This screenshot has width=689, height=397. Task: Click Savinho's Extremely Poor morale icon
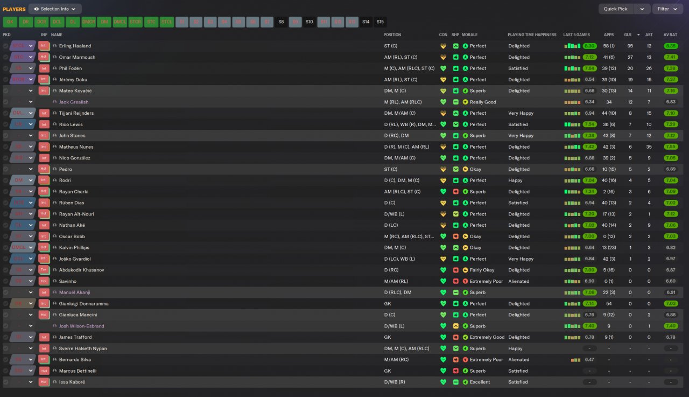[x=466, y=281]
